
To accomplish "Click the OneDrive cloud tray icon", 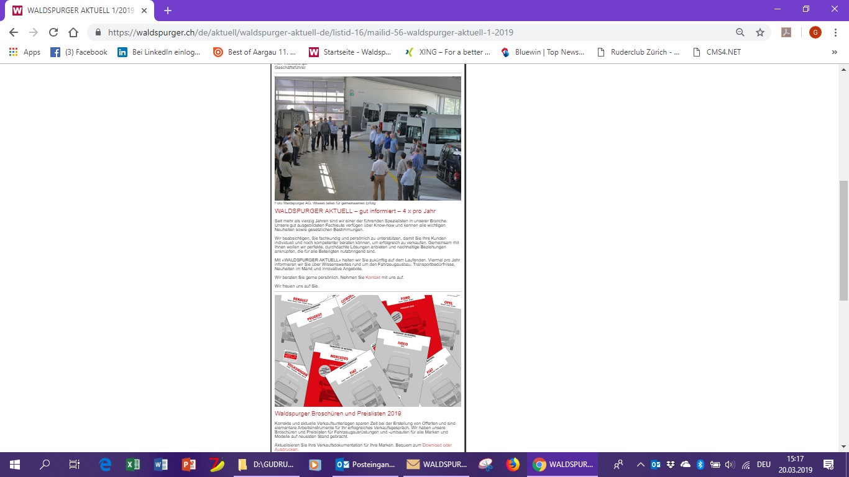I will (x=686, y=465).
